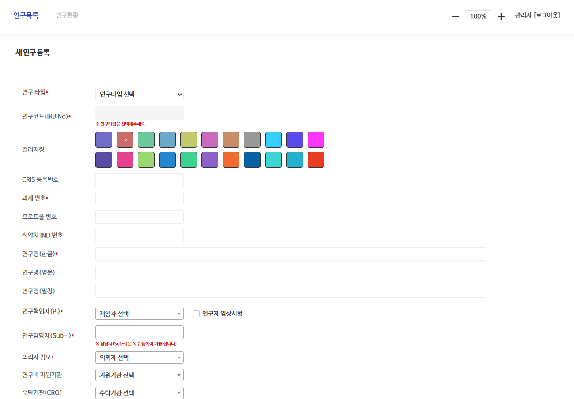Pick the bright red color swatch
Viewport: 574px width, 399px height.
click(316, 160)
